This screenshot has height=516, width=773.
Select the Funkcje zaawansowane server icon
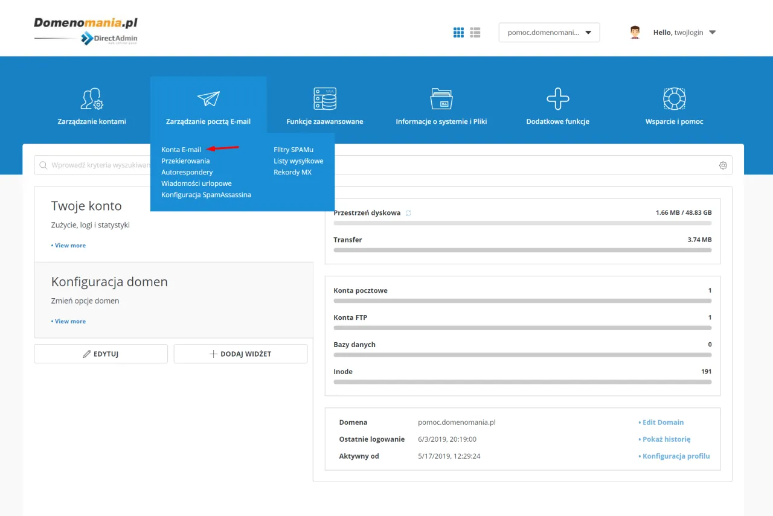coord(324,98)
